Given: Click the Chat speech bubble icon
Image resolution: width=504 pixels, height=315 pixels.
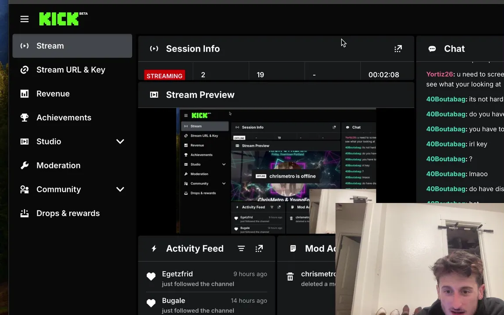Looking at the screenshot, I should [x=433, y=49].
